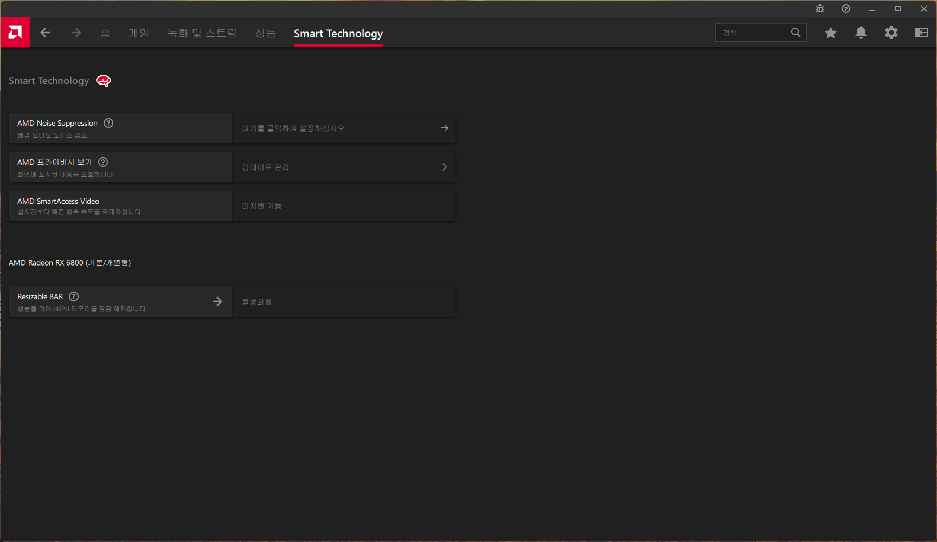Image resolution: width=937 pixels, height=542 pixels.
Task: Click the Smart Technology brain icon
Action: 104,81
